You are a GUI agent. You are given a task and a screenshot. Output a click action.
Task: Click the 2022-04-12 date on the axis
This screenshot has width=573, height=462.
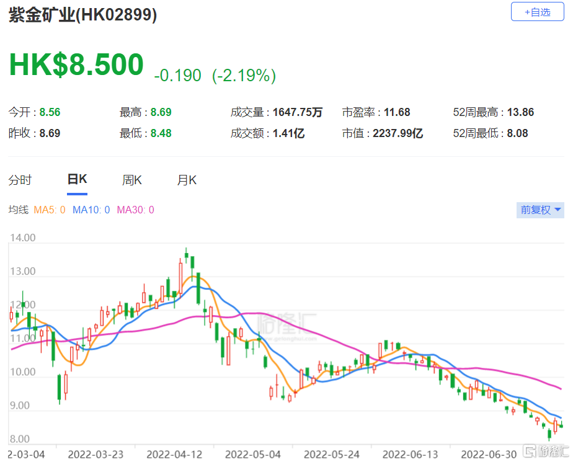(174, 455)
